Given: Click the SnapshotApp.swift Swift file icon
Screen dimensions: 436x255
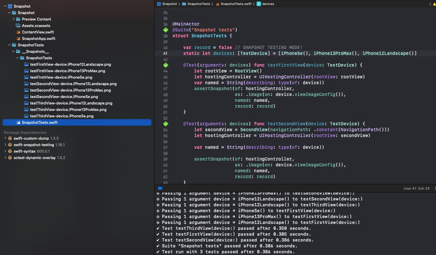Looking at the screenshot, I should click(18, 38).
